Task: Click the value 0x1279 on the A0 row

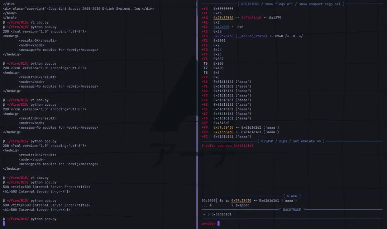Action: tap(275, 18)
